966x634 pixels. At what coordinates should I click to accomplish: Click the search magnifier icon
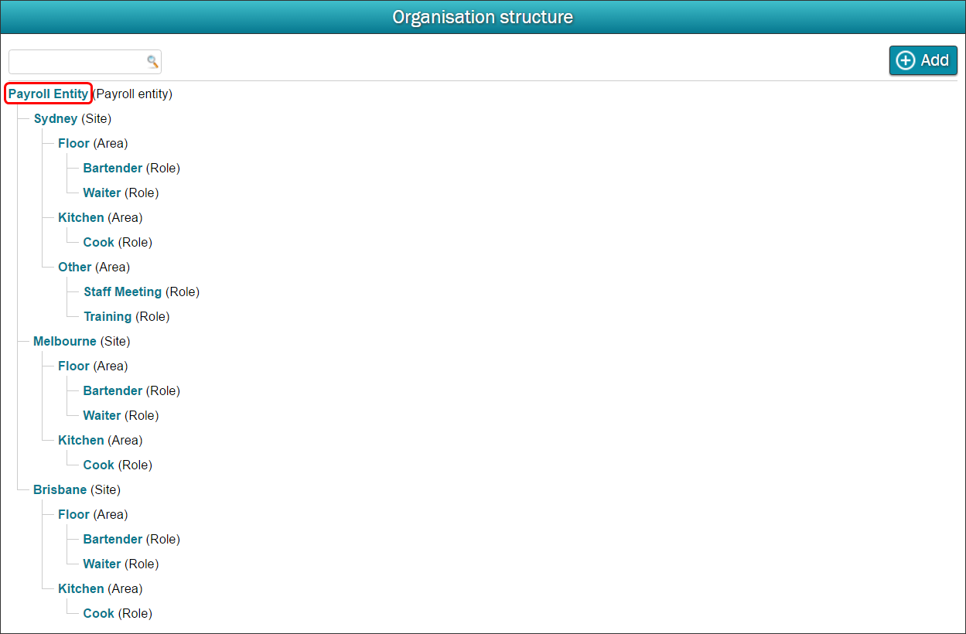tap(152, 62)
